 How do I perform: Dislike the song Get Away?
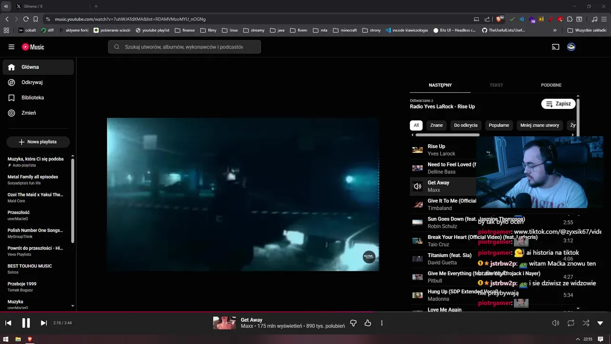pos(353,323)
